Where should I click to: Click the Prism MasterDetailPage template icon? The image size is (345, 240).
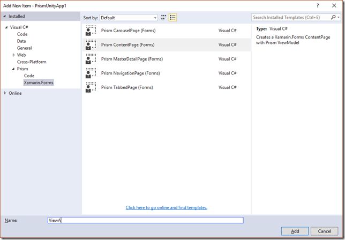tap(91, 59)
